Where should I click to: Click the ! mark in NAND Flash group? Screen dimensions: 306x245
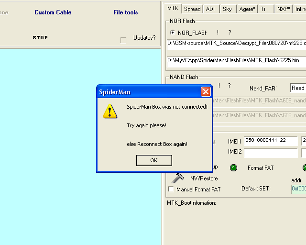(x=219, y=86)
